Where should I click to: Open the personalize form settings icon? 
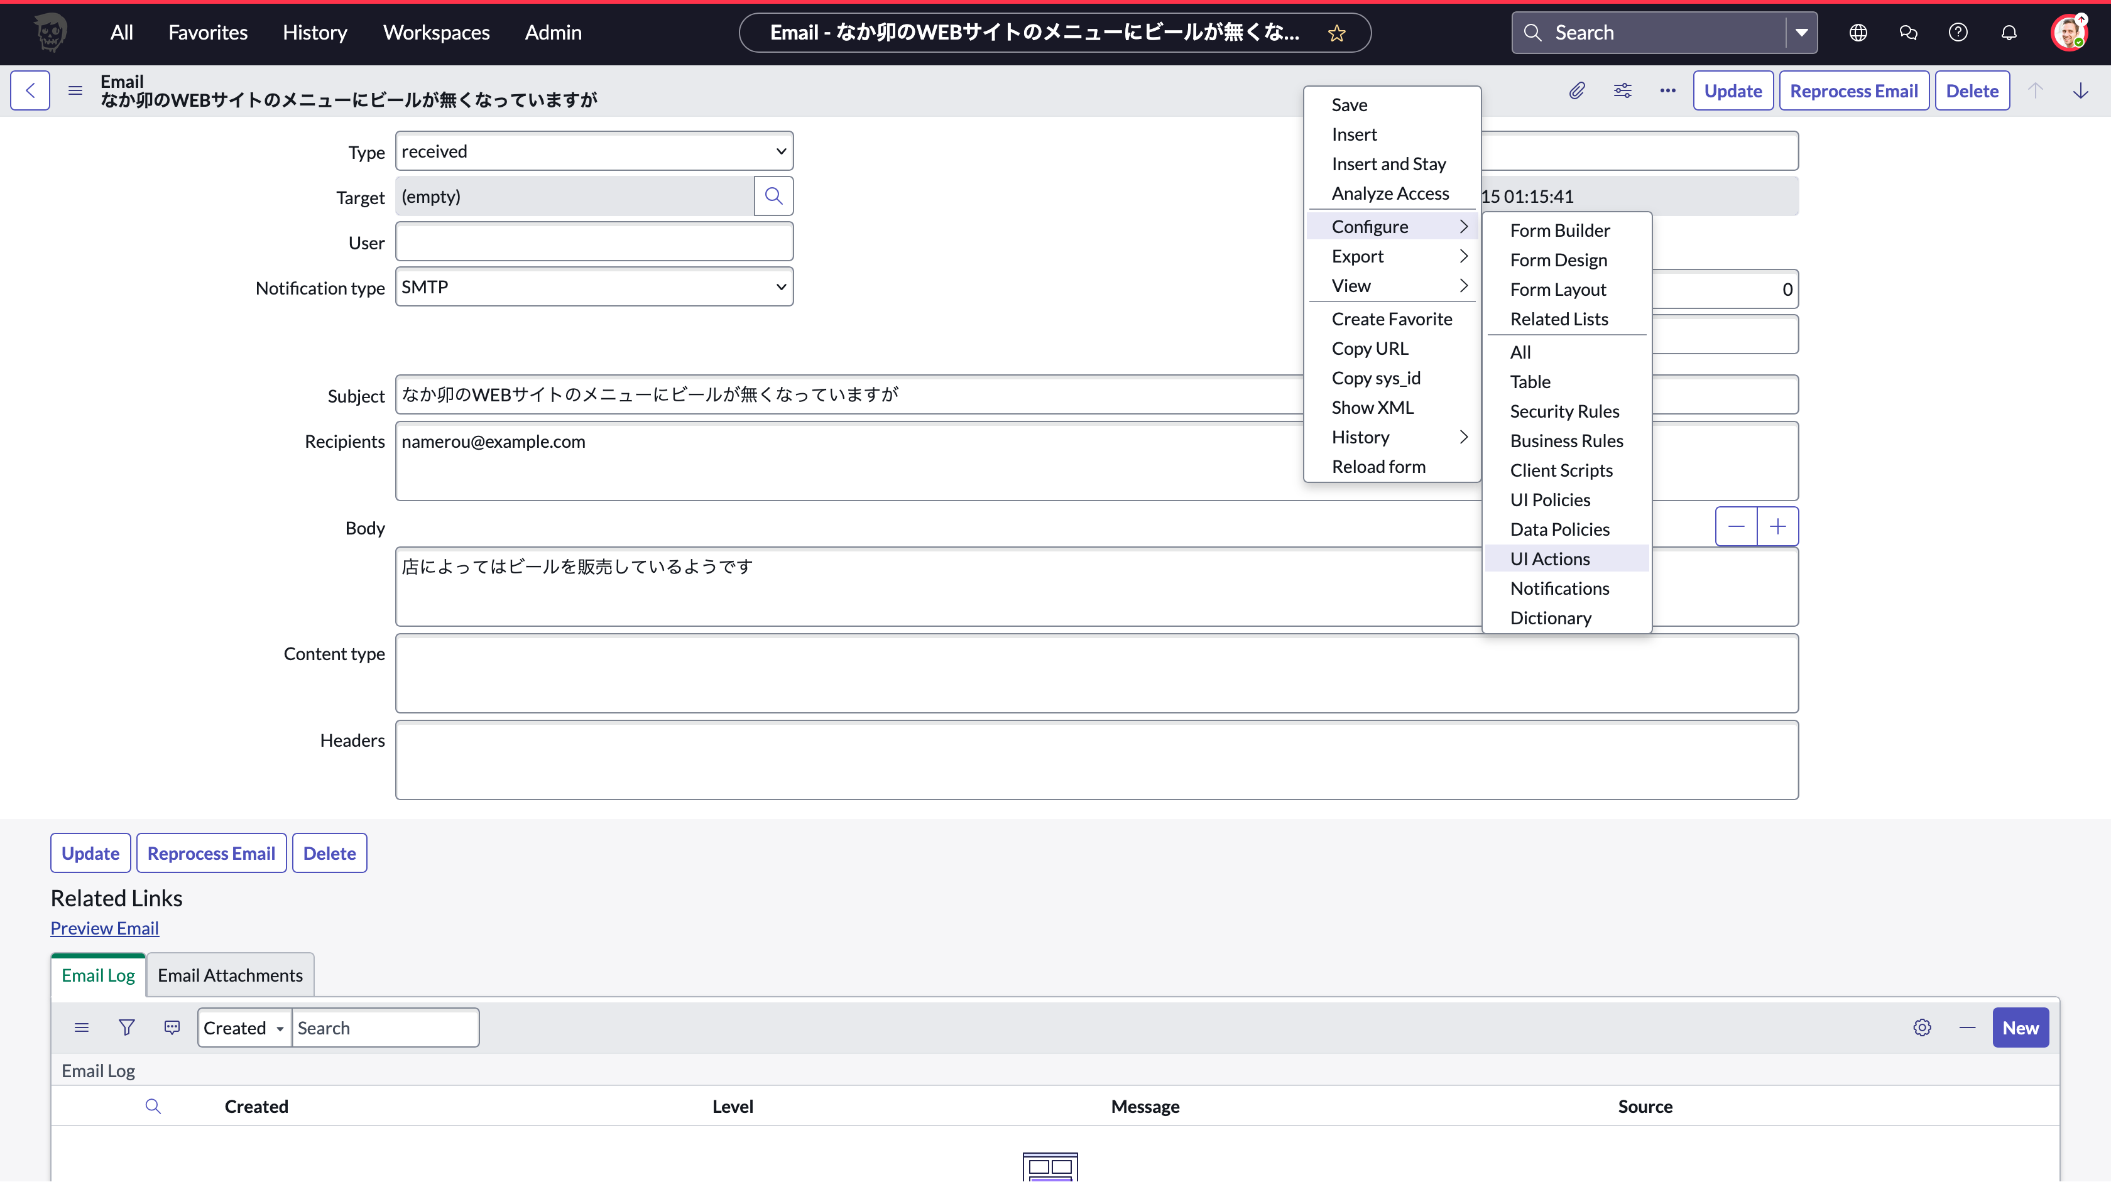[1623, 91]
